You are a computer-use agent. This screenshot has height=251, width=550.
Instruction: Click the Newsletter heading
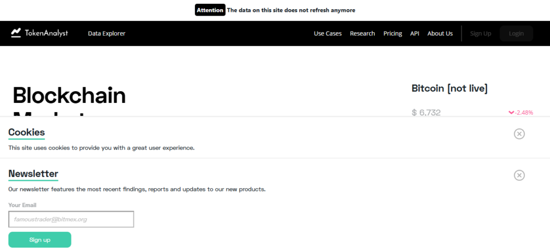[x=33, y=174]
